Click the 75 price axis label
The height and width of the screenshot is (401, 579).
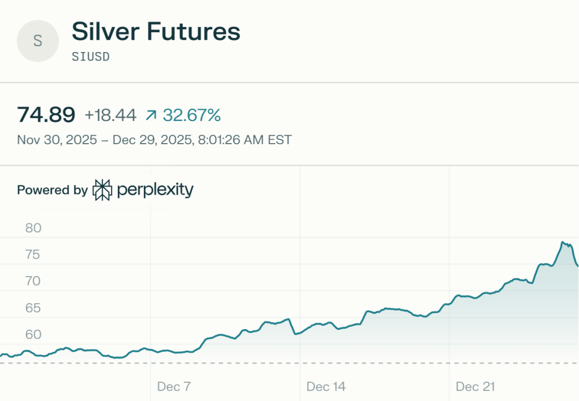pos(33,255)
